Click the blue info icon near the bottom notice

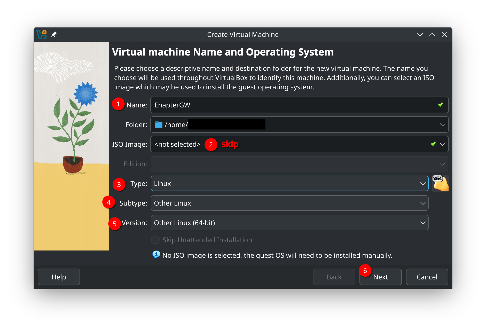(156, 255)
